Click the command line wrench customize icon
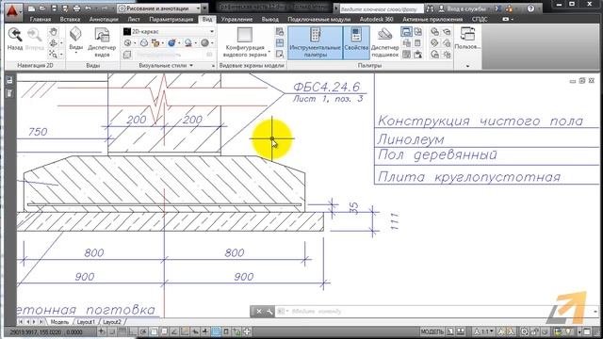Screen dimensions: 603x339 (x=269, y=312)
